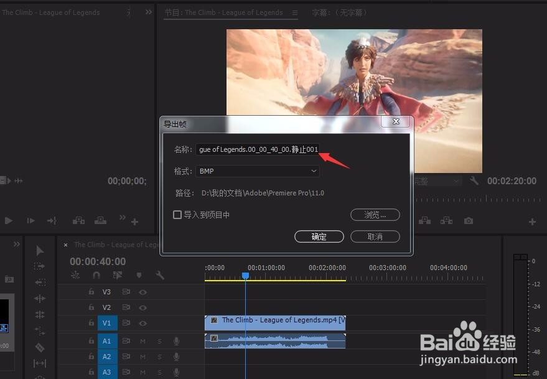Select Source monitor The Climb tab
547x379 pixels.
coord(50,12)
